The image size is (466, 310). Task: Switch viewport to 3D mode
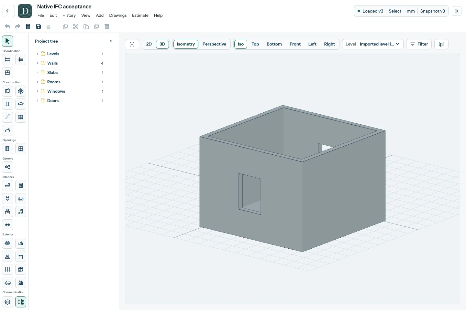(162, 44)
